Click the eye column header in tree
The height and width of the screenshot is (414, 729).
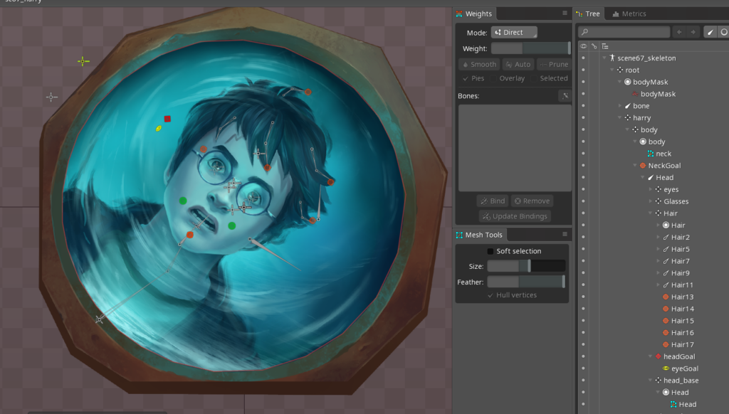tap(584, 46)
